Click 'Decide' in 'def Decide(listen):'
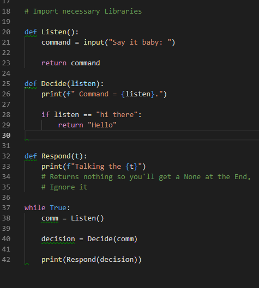This screenshot has height=288, width=259. point(54,84)
